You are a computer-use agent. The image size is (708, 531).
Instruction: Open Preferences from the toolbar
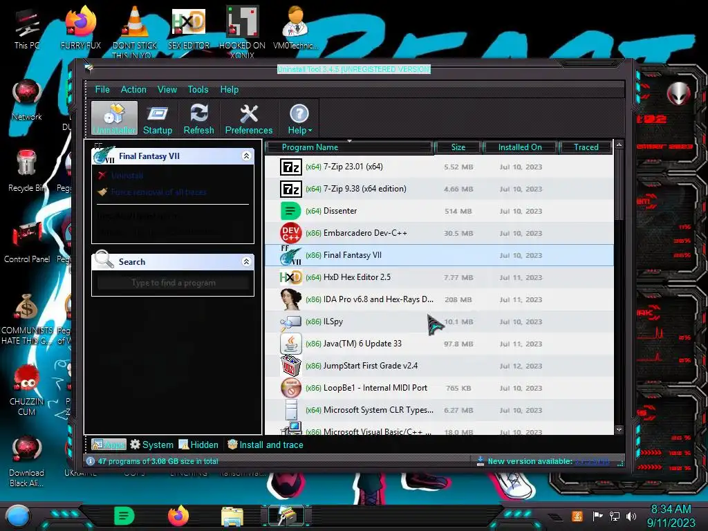[249, 119]
